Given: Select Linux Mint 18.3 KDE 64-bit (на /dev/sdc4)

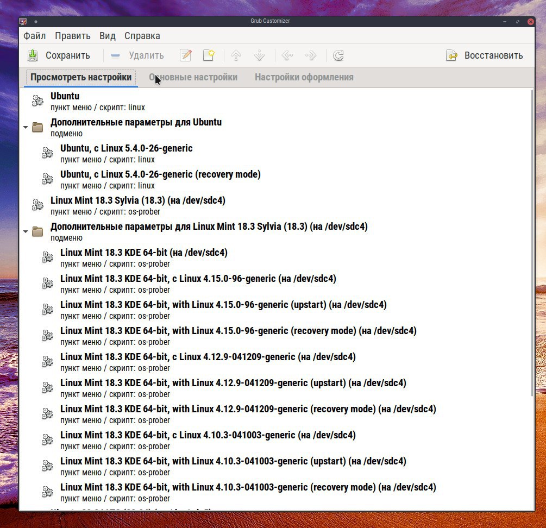Looking at the screenshot, I should point(275,258).
